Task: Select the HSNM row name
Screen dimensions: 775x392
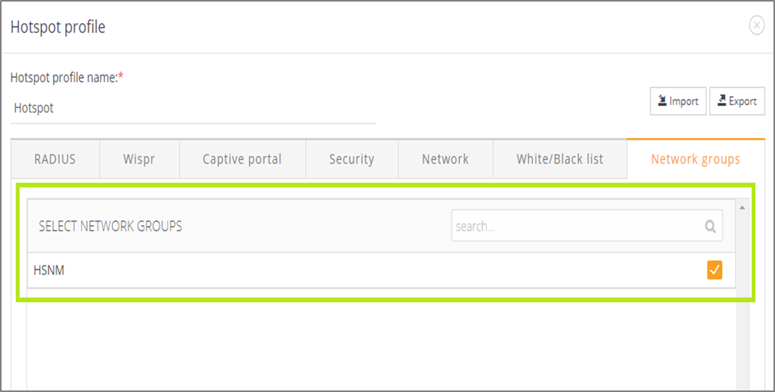Action: coord(48,270)
